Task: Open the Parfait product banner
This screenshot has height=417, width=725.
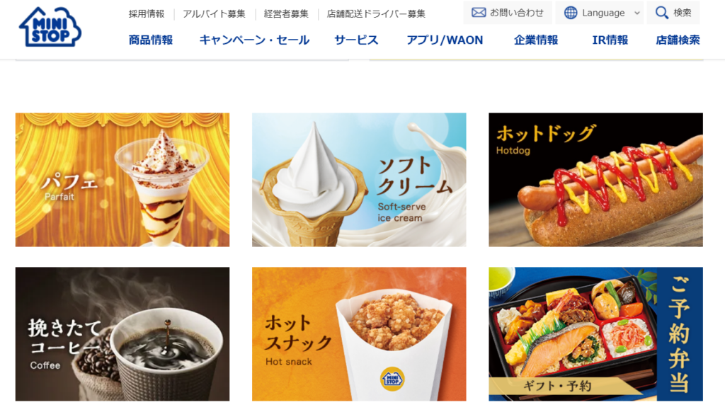Action: [x=122, y=180]
